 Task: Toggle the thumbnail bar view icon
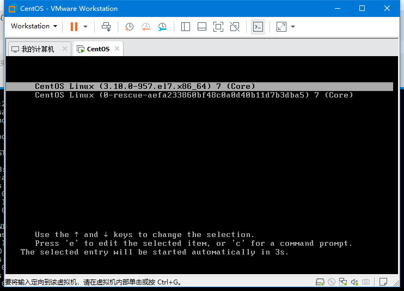[x=202, y=27]
